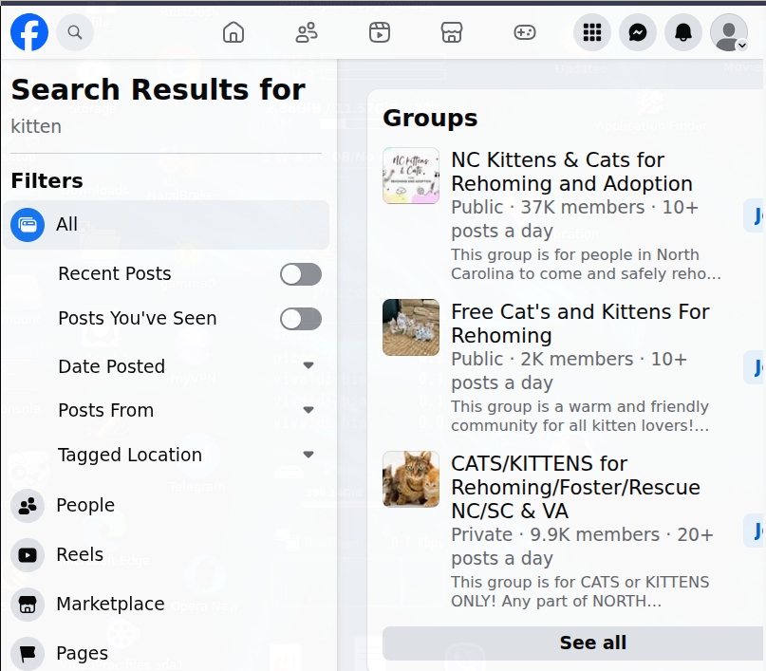Click See all groups button
766x671 pixels.
point(574,643)
